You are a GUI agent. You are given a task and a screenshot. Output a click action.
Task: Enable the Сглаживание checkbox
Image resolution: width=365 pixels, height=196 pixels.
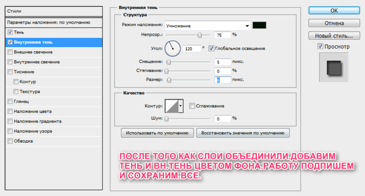[192, 106]
